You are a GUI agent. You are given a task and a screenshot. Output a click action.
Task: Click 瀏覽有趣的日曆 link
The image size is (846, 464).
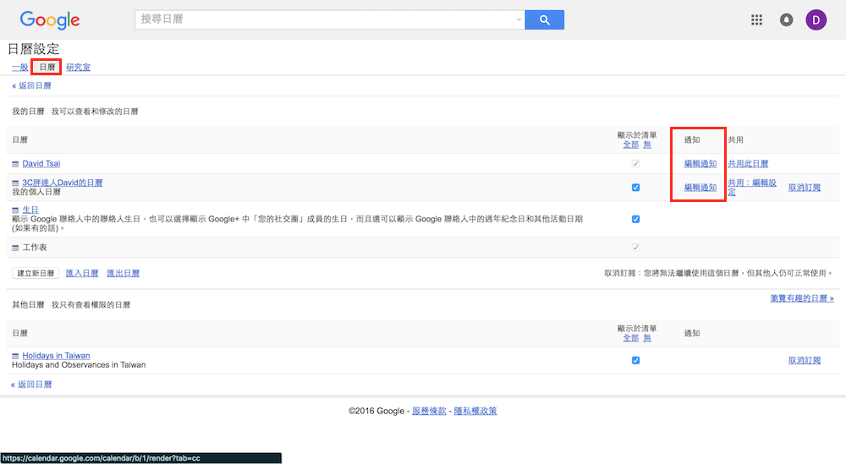(x=801, y=298)
